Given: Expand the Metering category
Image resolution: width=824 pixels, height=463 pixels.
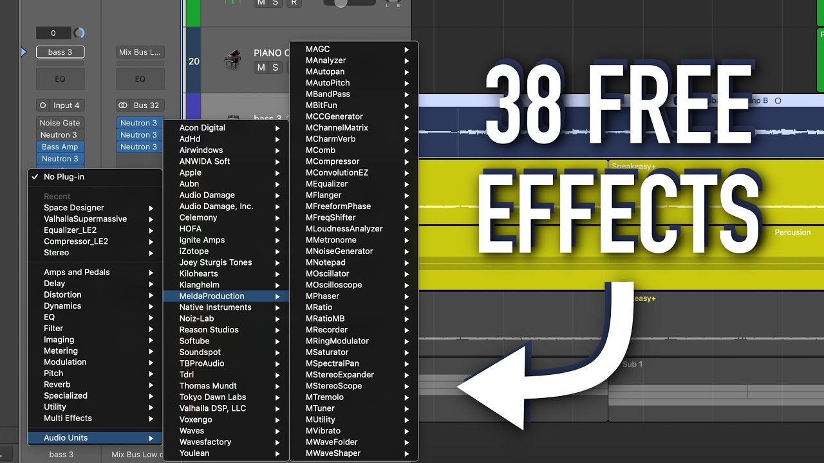Looking at the screenshot, I should click(x=95, y=351).
